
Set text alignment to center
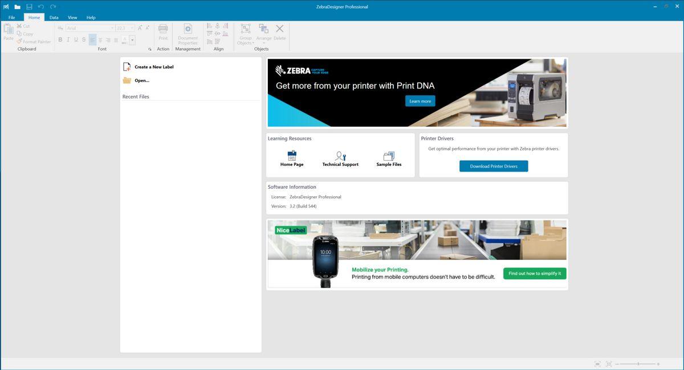[x=100, y=40]
